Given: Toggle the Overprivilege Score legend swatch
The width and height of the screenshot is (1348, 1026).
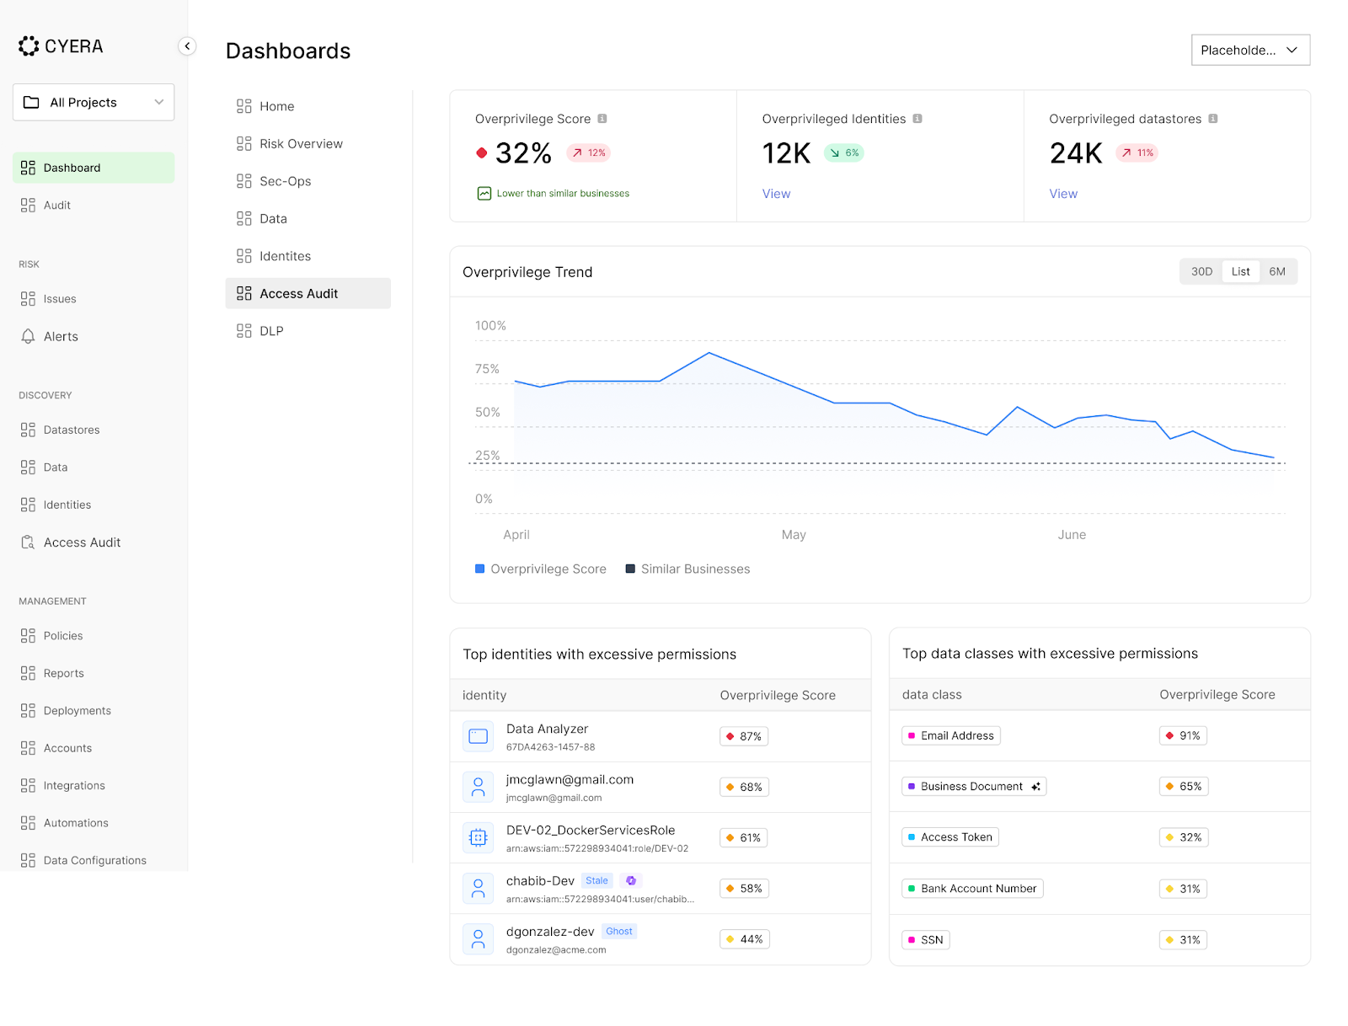Looking at the screenshot, I should click(479, 569).
